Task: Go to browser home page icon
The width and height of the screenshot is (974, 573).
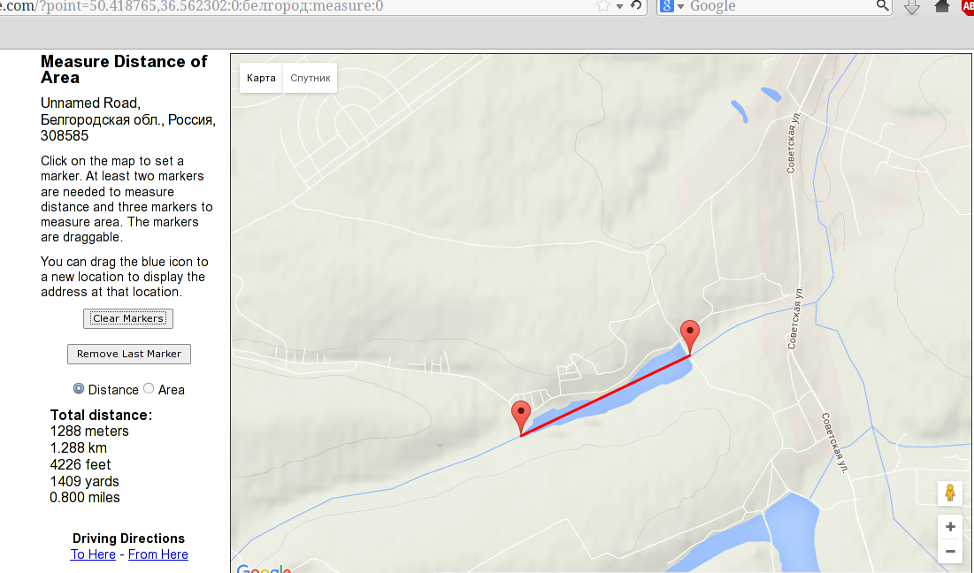Action: (x=941, y=6)
